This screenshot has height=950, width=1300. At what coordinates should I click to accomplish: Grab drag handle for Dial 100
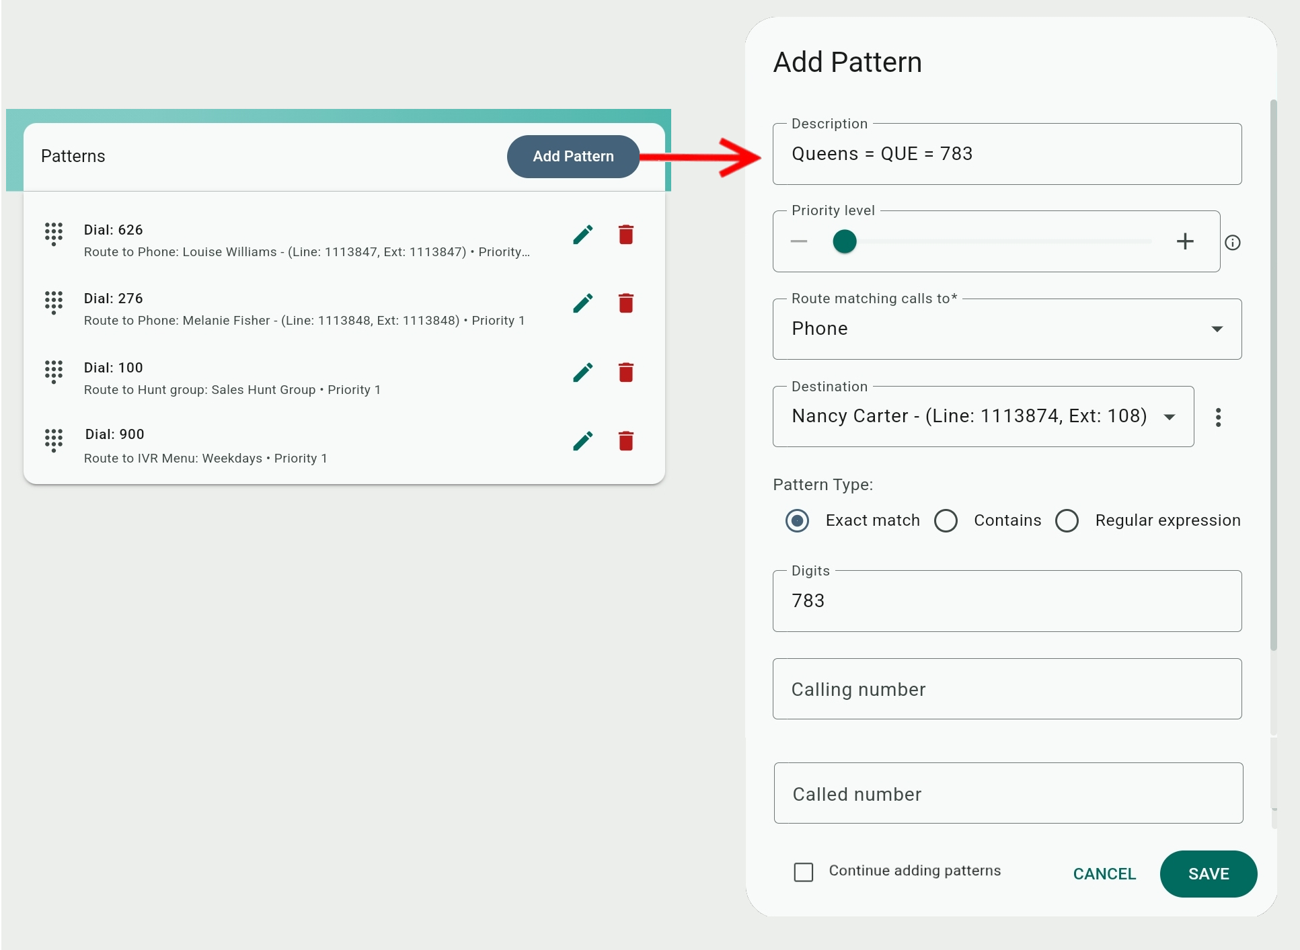pos(54,371)
